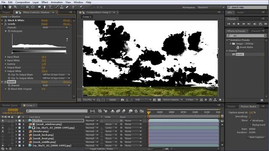This screenshot has width=269, height=151.
Task: Click the current time indicator in timeline
Action: 148,112
